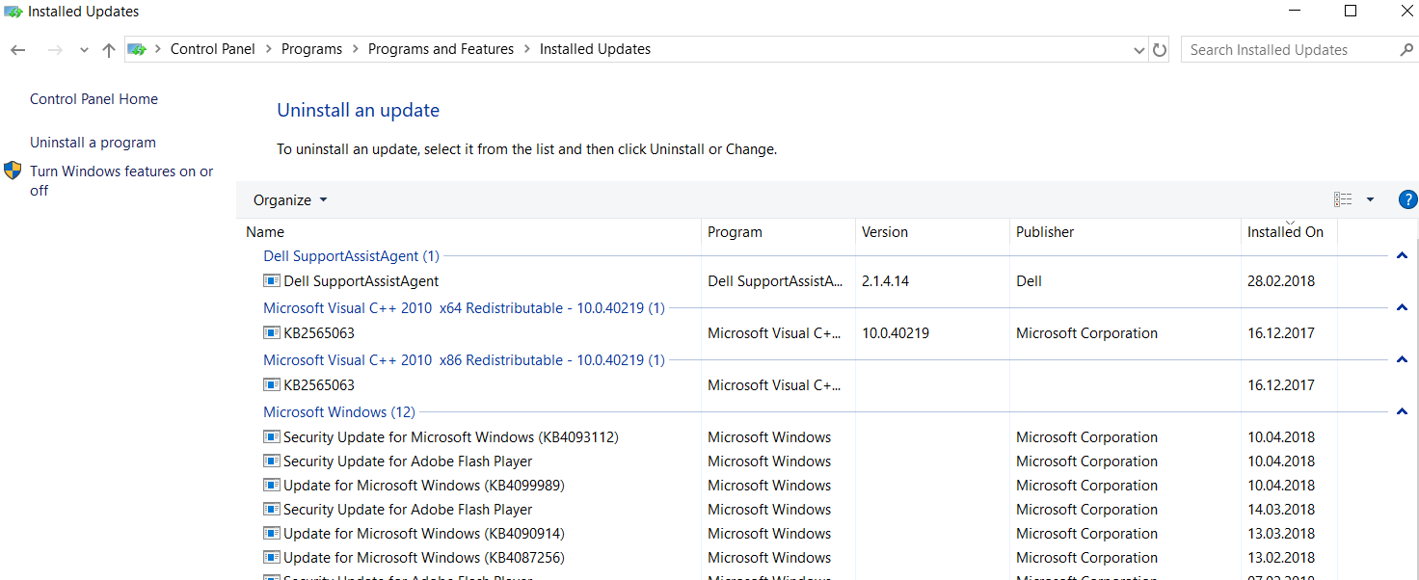Collapse the Dell SupportAssistAgent group
This screenshot has height=580, width=1419.
point(1402,256)
